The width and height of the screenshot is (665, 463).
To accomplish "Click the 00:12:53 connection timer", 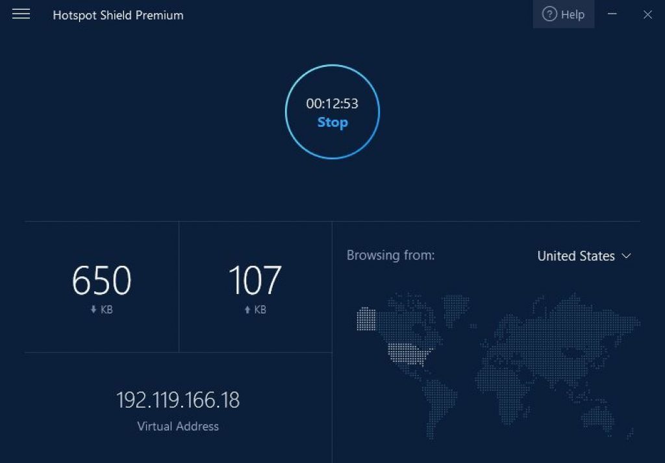I will point(332,103).
